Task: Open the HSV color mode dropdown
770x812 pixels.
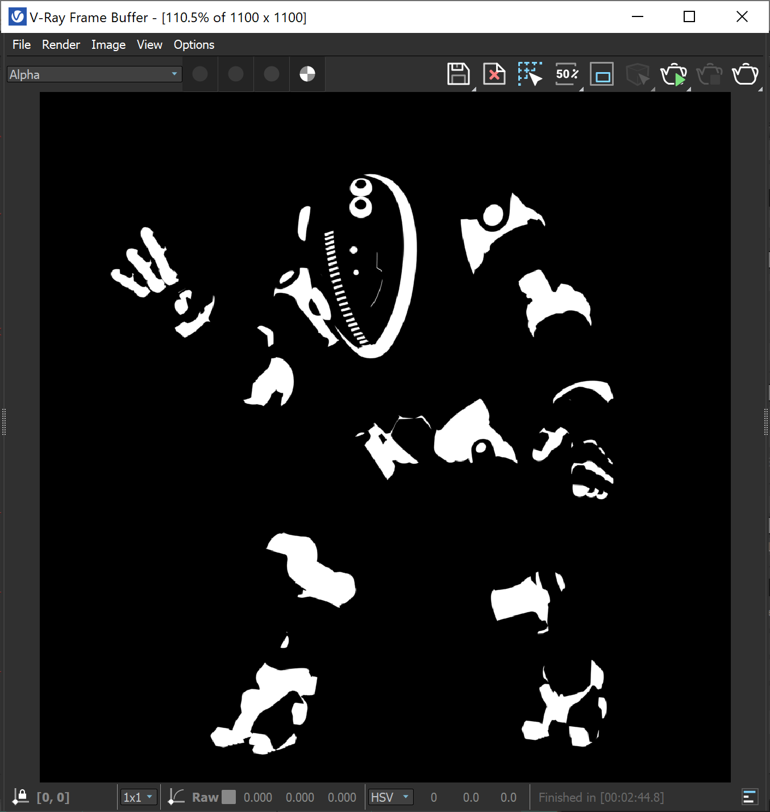Action: tap(390, 797)
